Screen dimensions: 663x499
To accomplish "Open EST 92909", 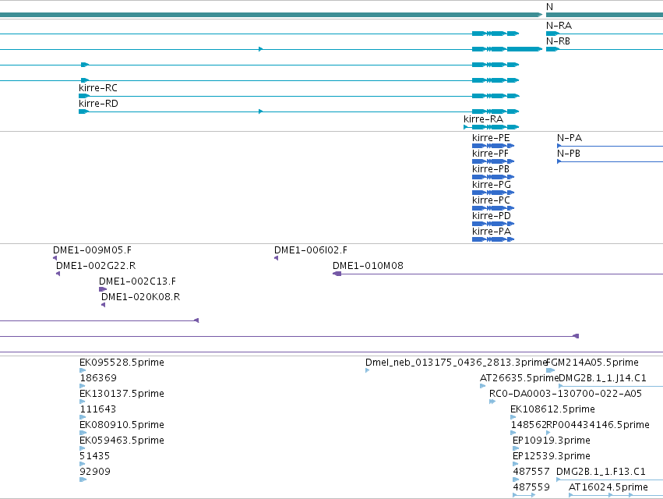I will pyautogui.click(x=95, y=472).
